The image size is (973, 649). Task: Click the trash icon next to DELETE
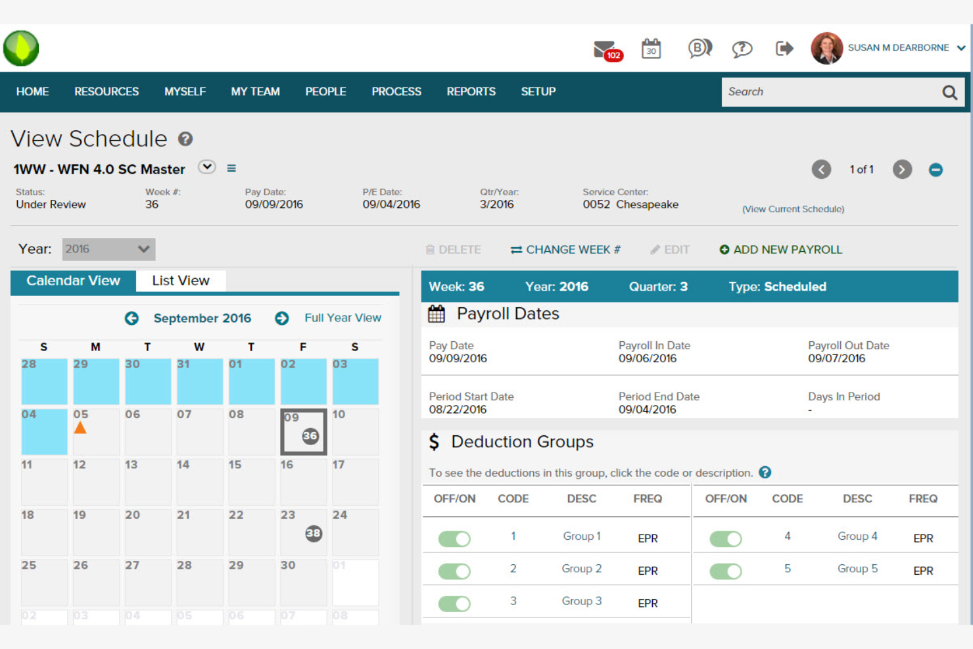tap(431, 249)
